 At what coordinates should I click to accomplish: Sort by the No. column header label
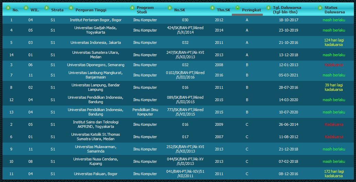[15, 10]
